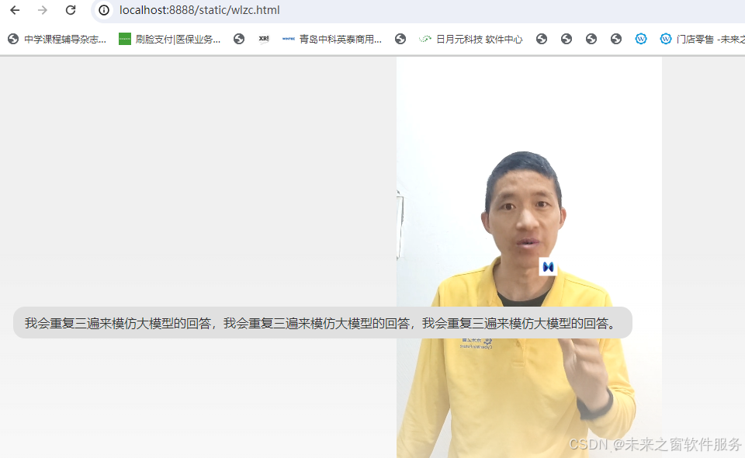
Task: Click the browser back arrow
Action: (14, 11)
